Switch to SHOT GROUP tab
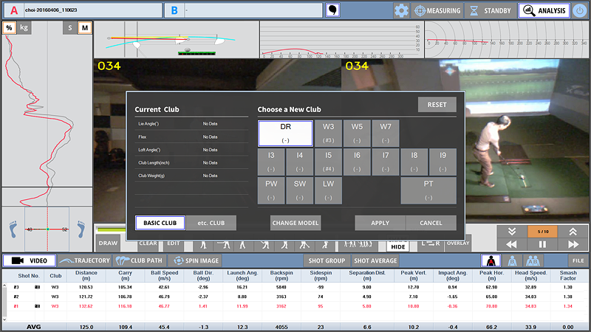The height and width of the screenshot is (332, 591). 327,260
